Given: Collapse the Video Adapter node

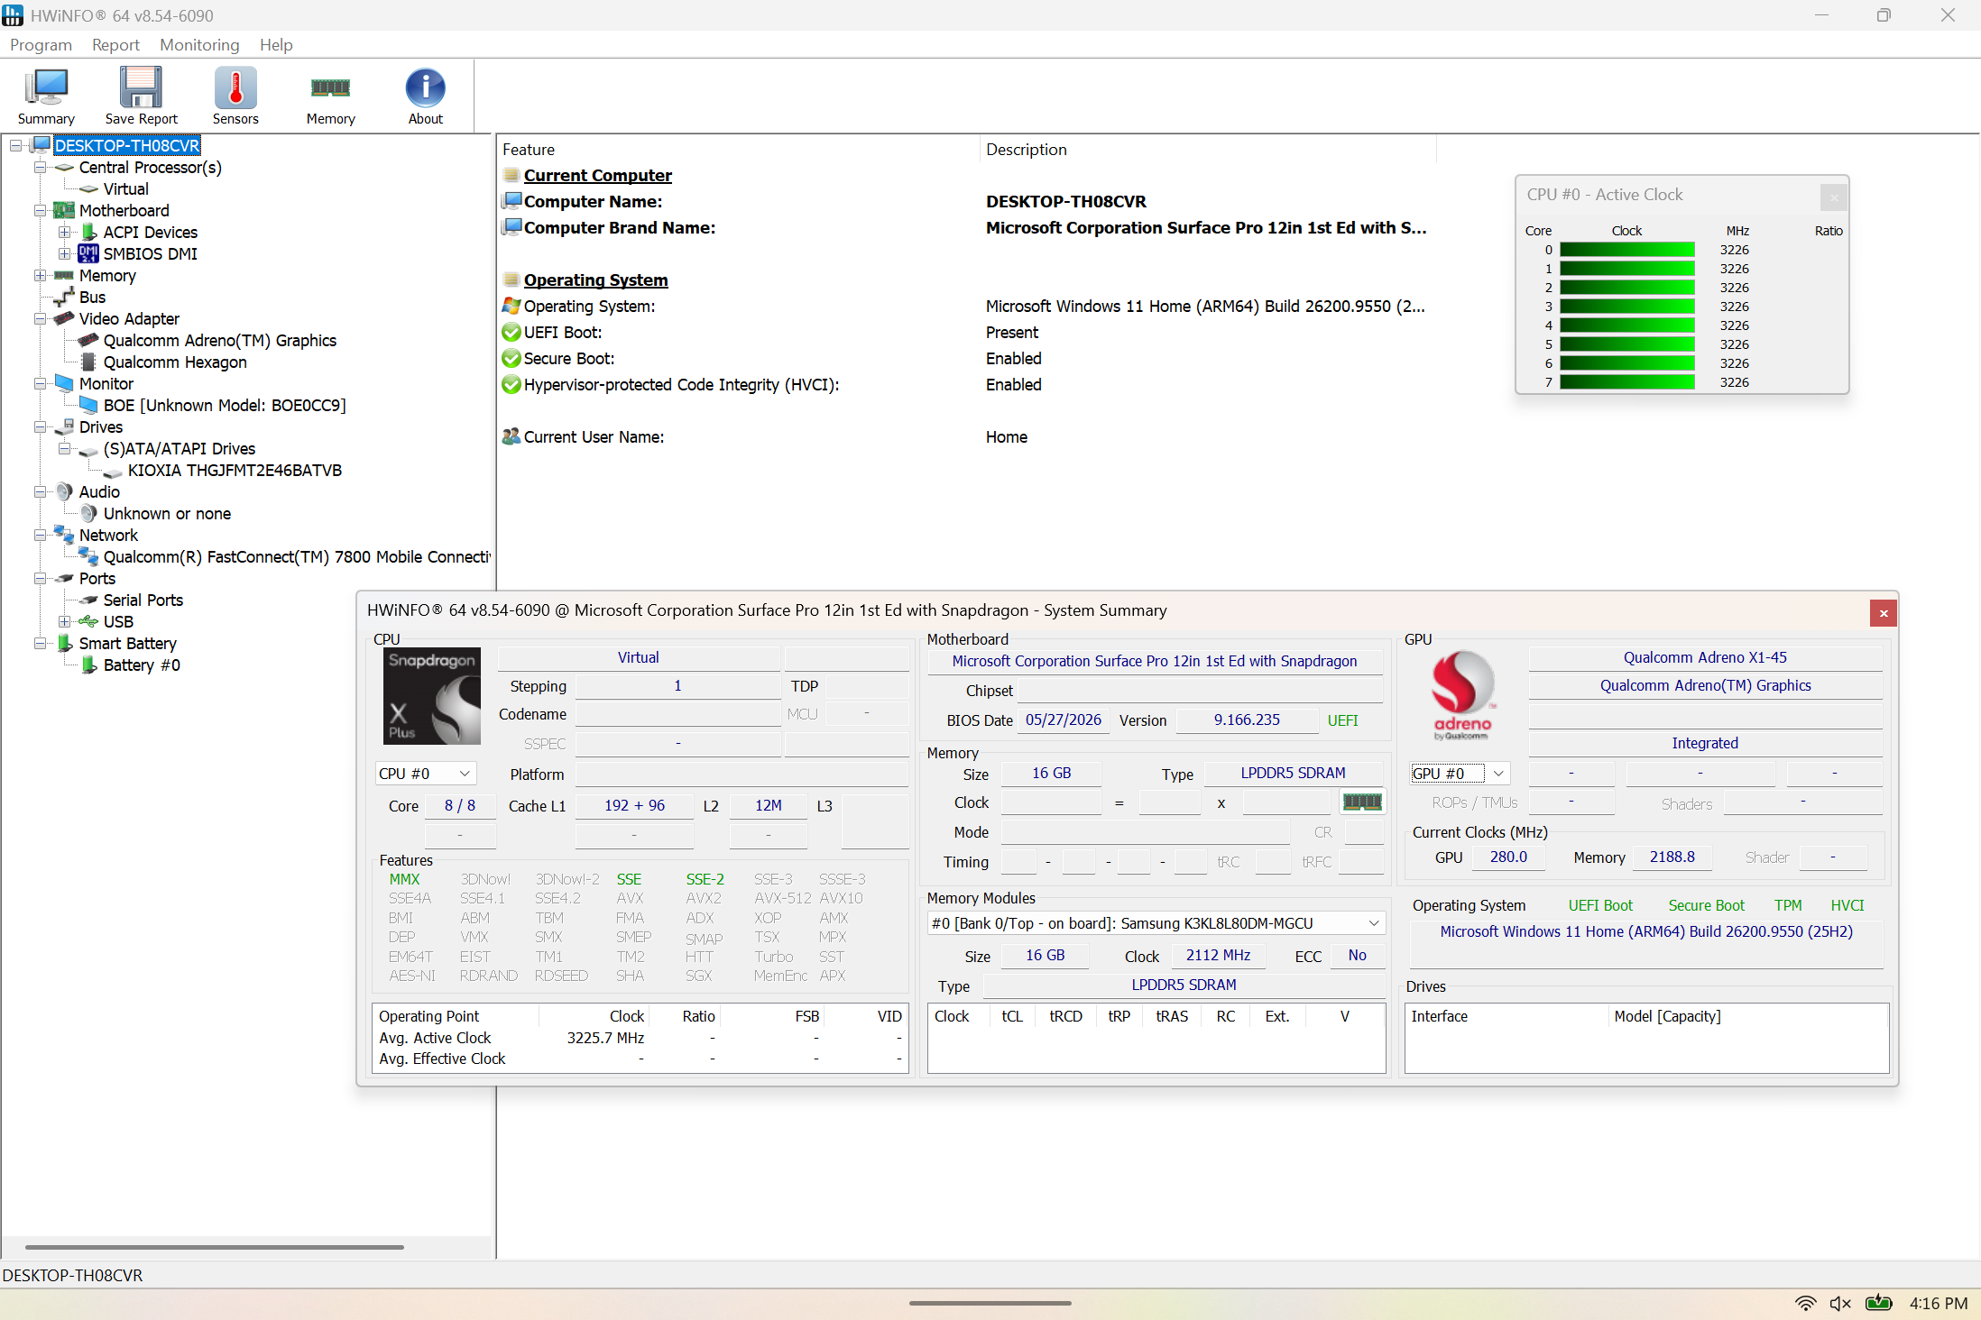Looking at the screenshot, I should point(40,318).
